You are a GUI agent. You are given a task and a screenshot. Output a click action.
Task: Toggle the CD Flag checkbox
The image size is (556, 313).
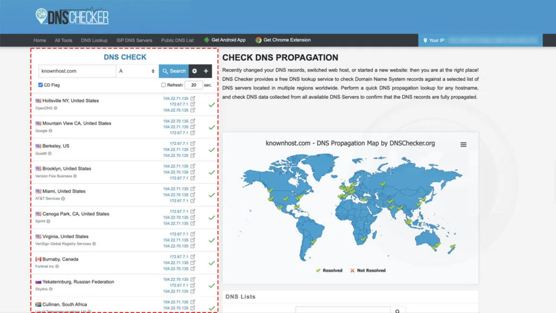click(x=41, y=85)
